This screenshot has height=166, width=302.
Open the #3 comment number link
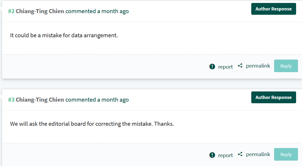pyautogui.click(x=11, y=100)
